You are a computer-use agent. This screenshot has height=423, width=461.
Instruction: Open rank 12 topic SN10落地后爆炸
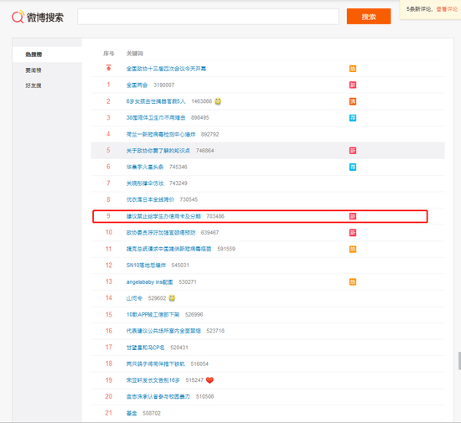click(x=146, y=266)
